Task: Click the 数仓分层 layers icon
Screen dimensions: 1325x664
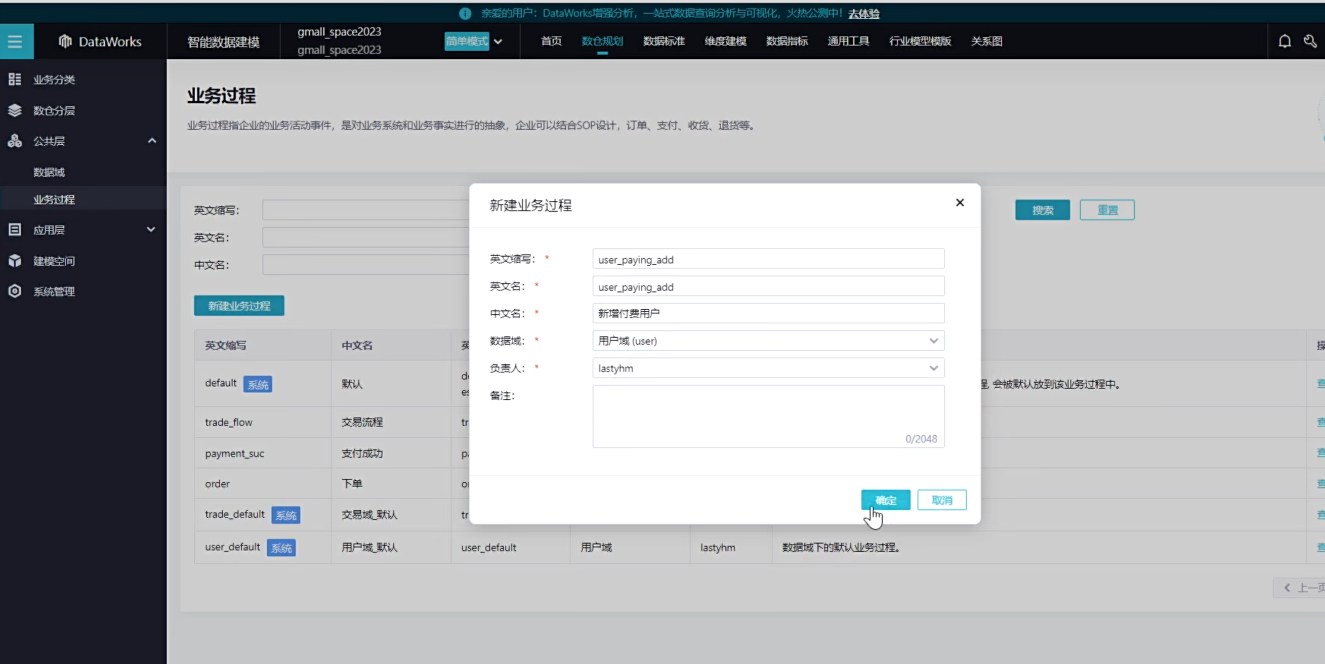Action: [15, 110]
